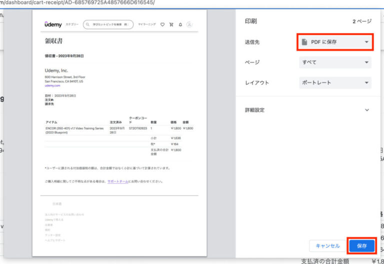Expand the 詳細設定 section chevron
This screenshot has width=384, height=264.
366,110
